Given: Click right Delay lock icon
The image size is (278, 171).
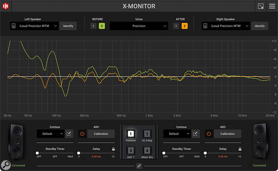Looking at the screenshot, I should coord(240,149).
